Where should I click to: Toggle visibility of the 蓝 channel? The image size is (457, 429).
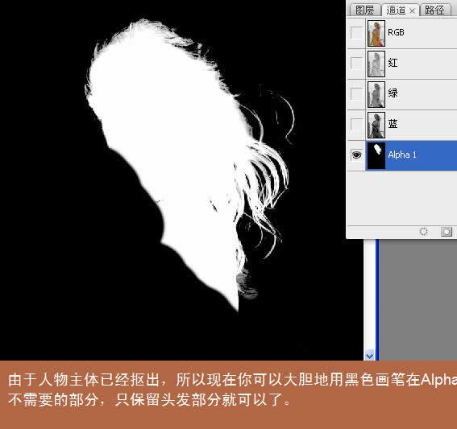(356, 125)
